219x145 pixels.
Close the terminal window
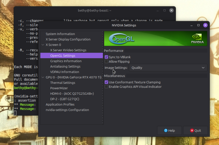[x=171, y=11]
